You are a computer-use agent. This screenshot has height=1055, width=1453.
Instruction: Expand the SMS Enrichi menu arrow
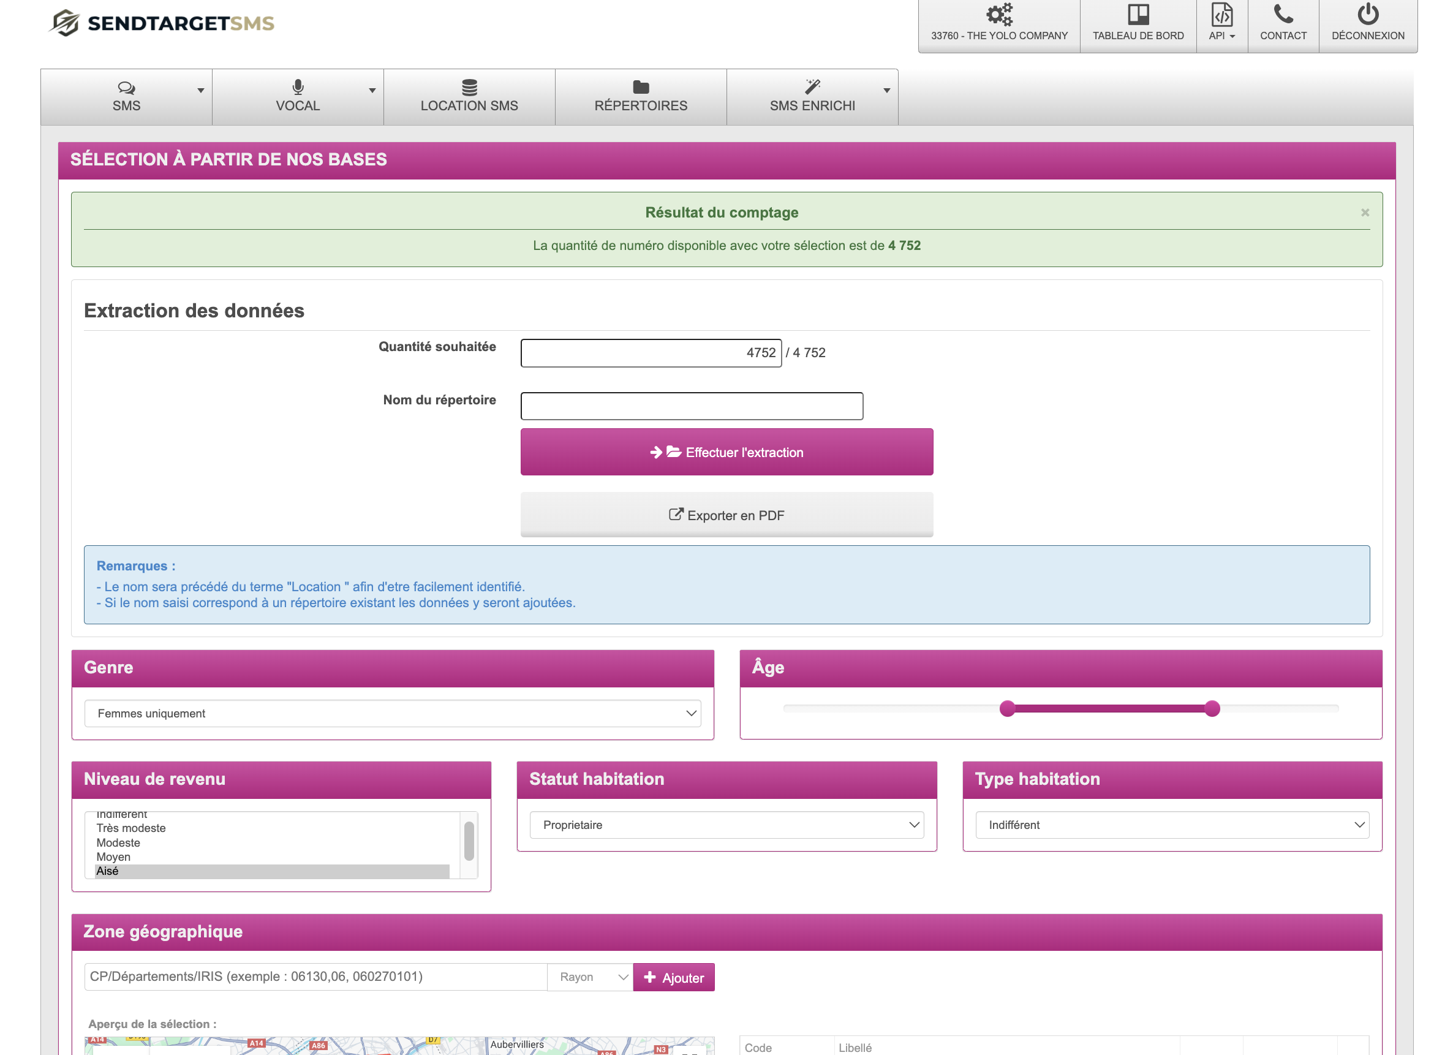pos(886,91)
